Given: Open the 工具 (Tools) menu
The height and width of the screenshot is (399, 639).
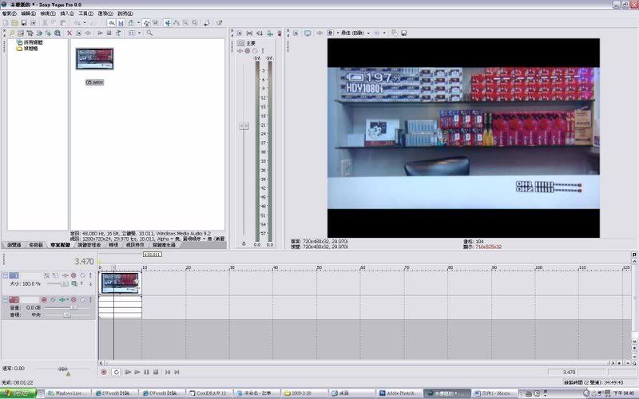Looking at the screenshot, I should coord(86,14).
